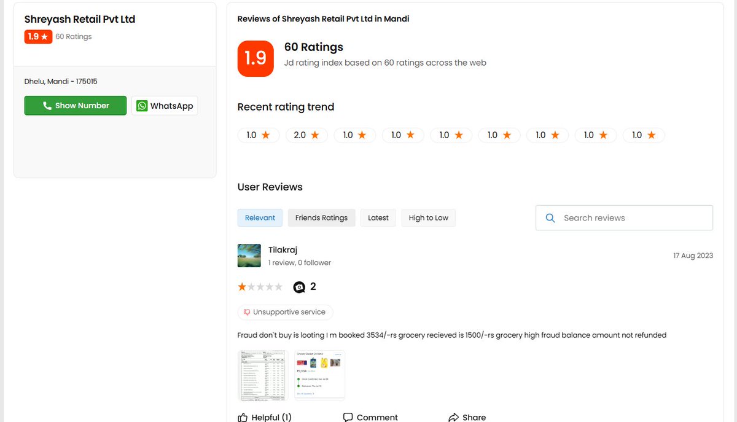737x422 pixels.
Task: Click the Share label
Action: 474,418
